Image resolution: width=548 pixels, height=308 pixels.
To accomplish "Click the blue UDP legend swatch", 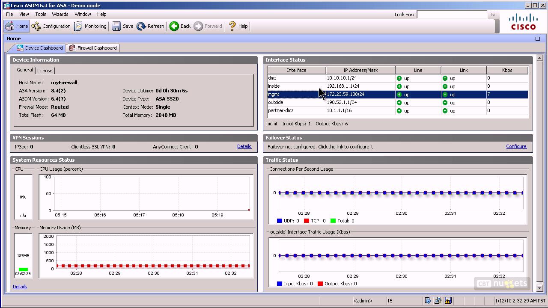I will (x=280, y=221).
